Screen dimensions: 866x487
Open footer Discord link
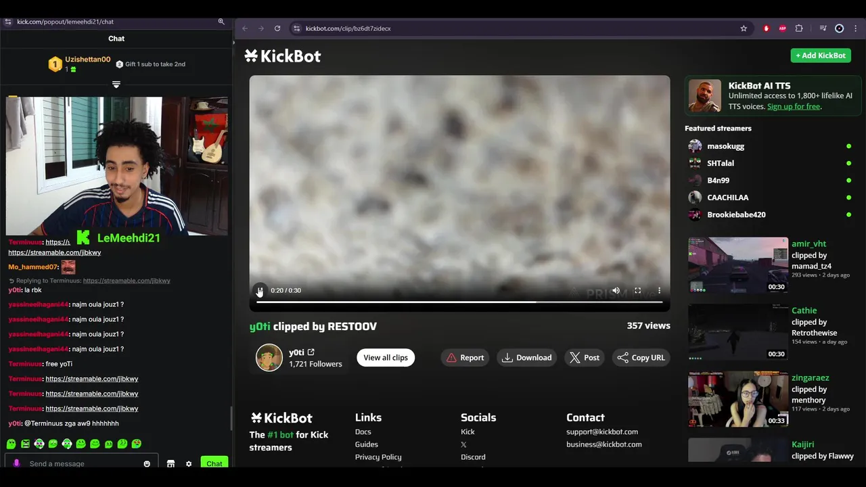(473, 457)
